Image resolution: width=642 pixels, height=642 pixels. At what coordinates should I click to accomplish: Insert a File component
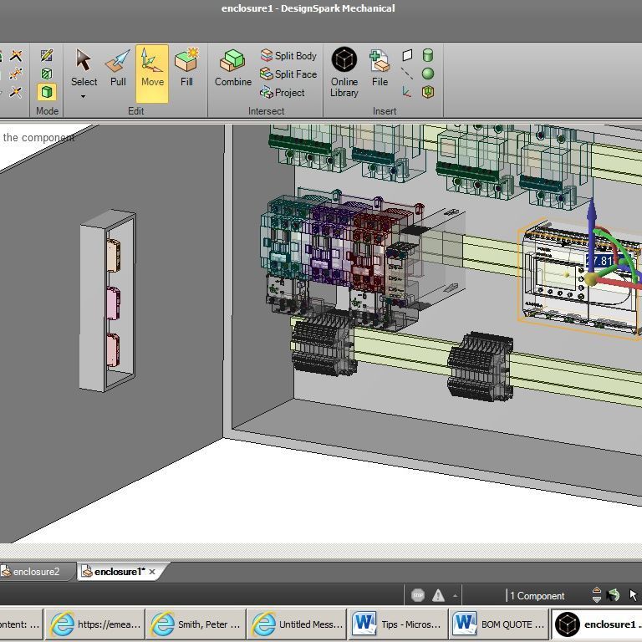point(380,69)
